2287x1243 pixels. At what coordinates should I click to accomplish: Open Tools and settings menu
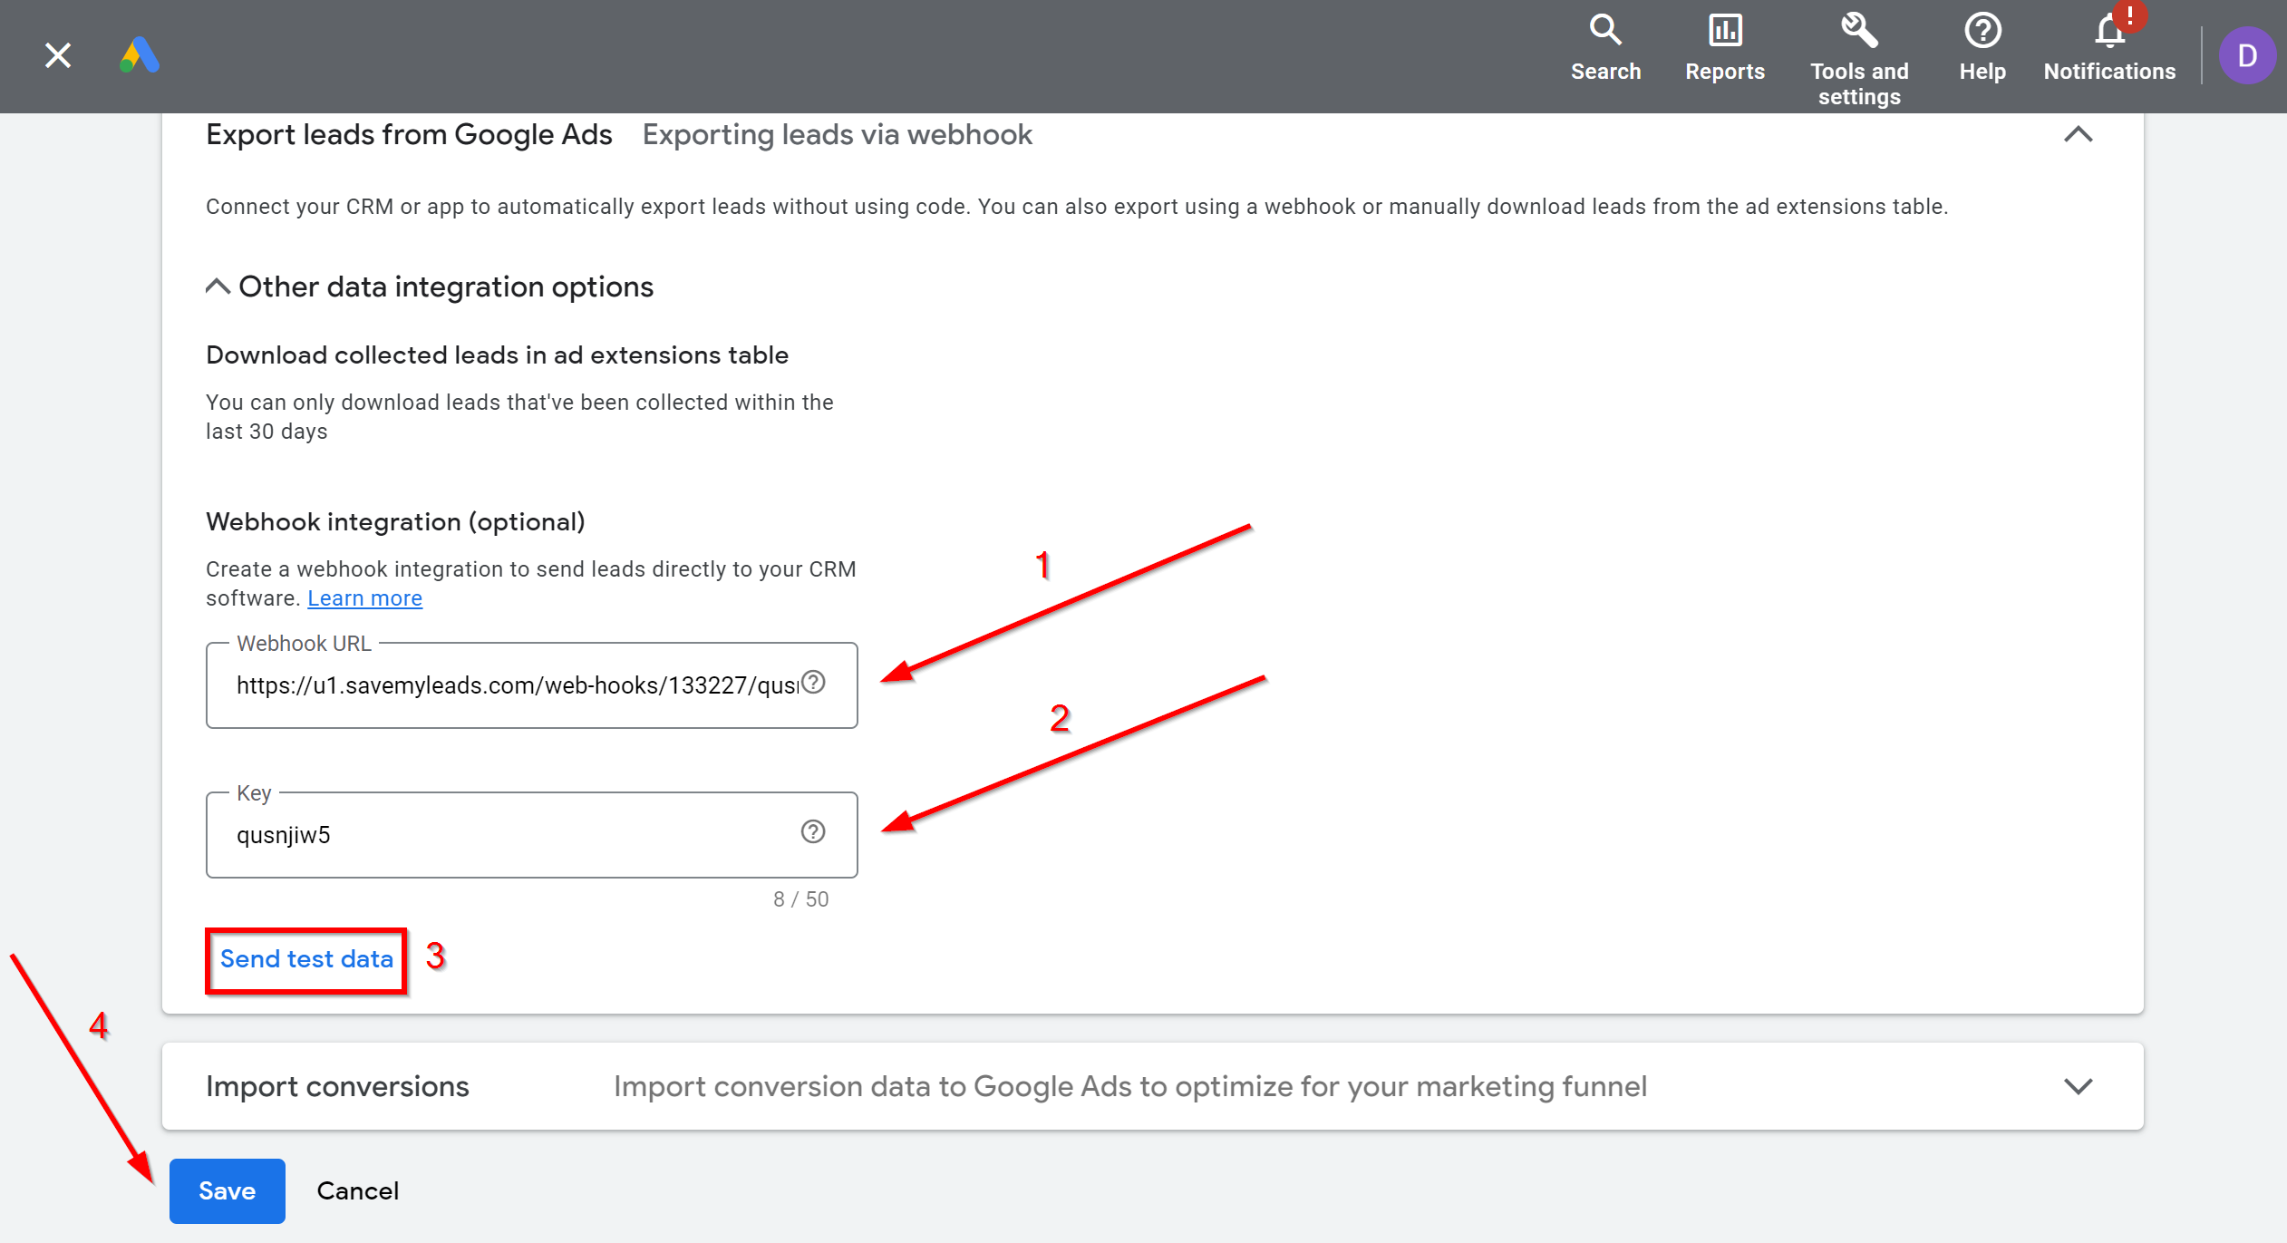click(x=1858, y=60)
